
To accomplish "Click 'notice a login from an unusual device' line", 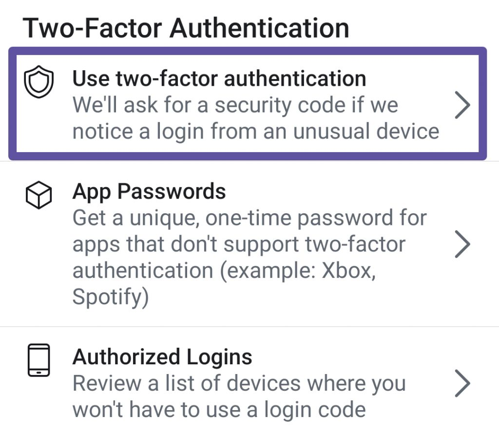I will pos(256,132).
